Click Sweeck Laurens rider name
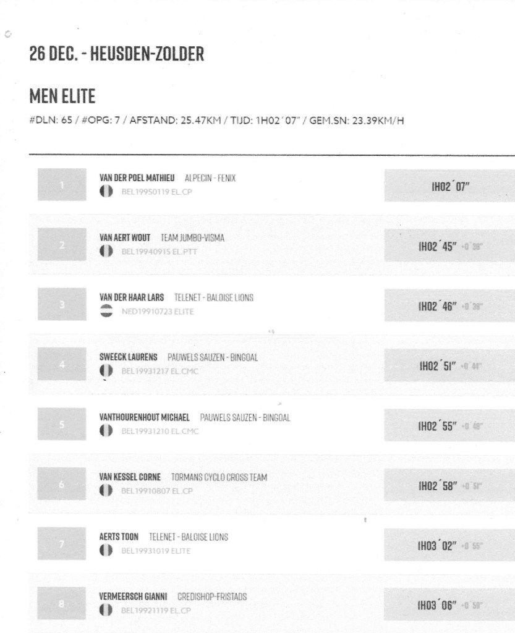 pos(129,357)
